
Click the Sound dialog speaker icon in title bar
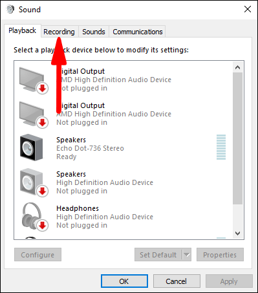pos(10,9)
